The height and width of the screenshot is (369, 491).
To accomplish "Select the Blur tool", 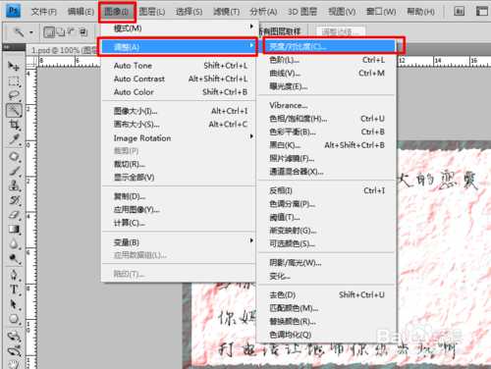I will 14,244.
